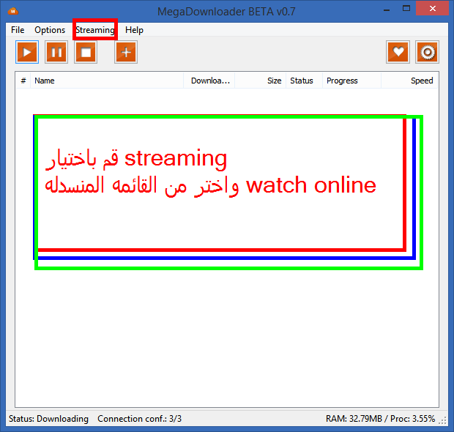The height and width of the screenshot is (432, 454).
Task: Sort list by the # column header
Action: 23,81
